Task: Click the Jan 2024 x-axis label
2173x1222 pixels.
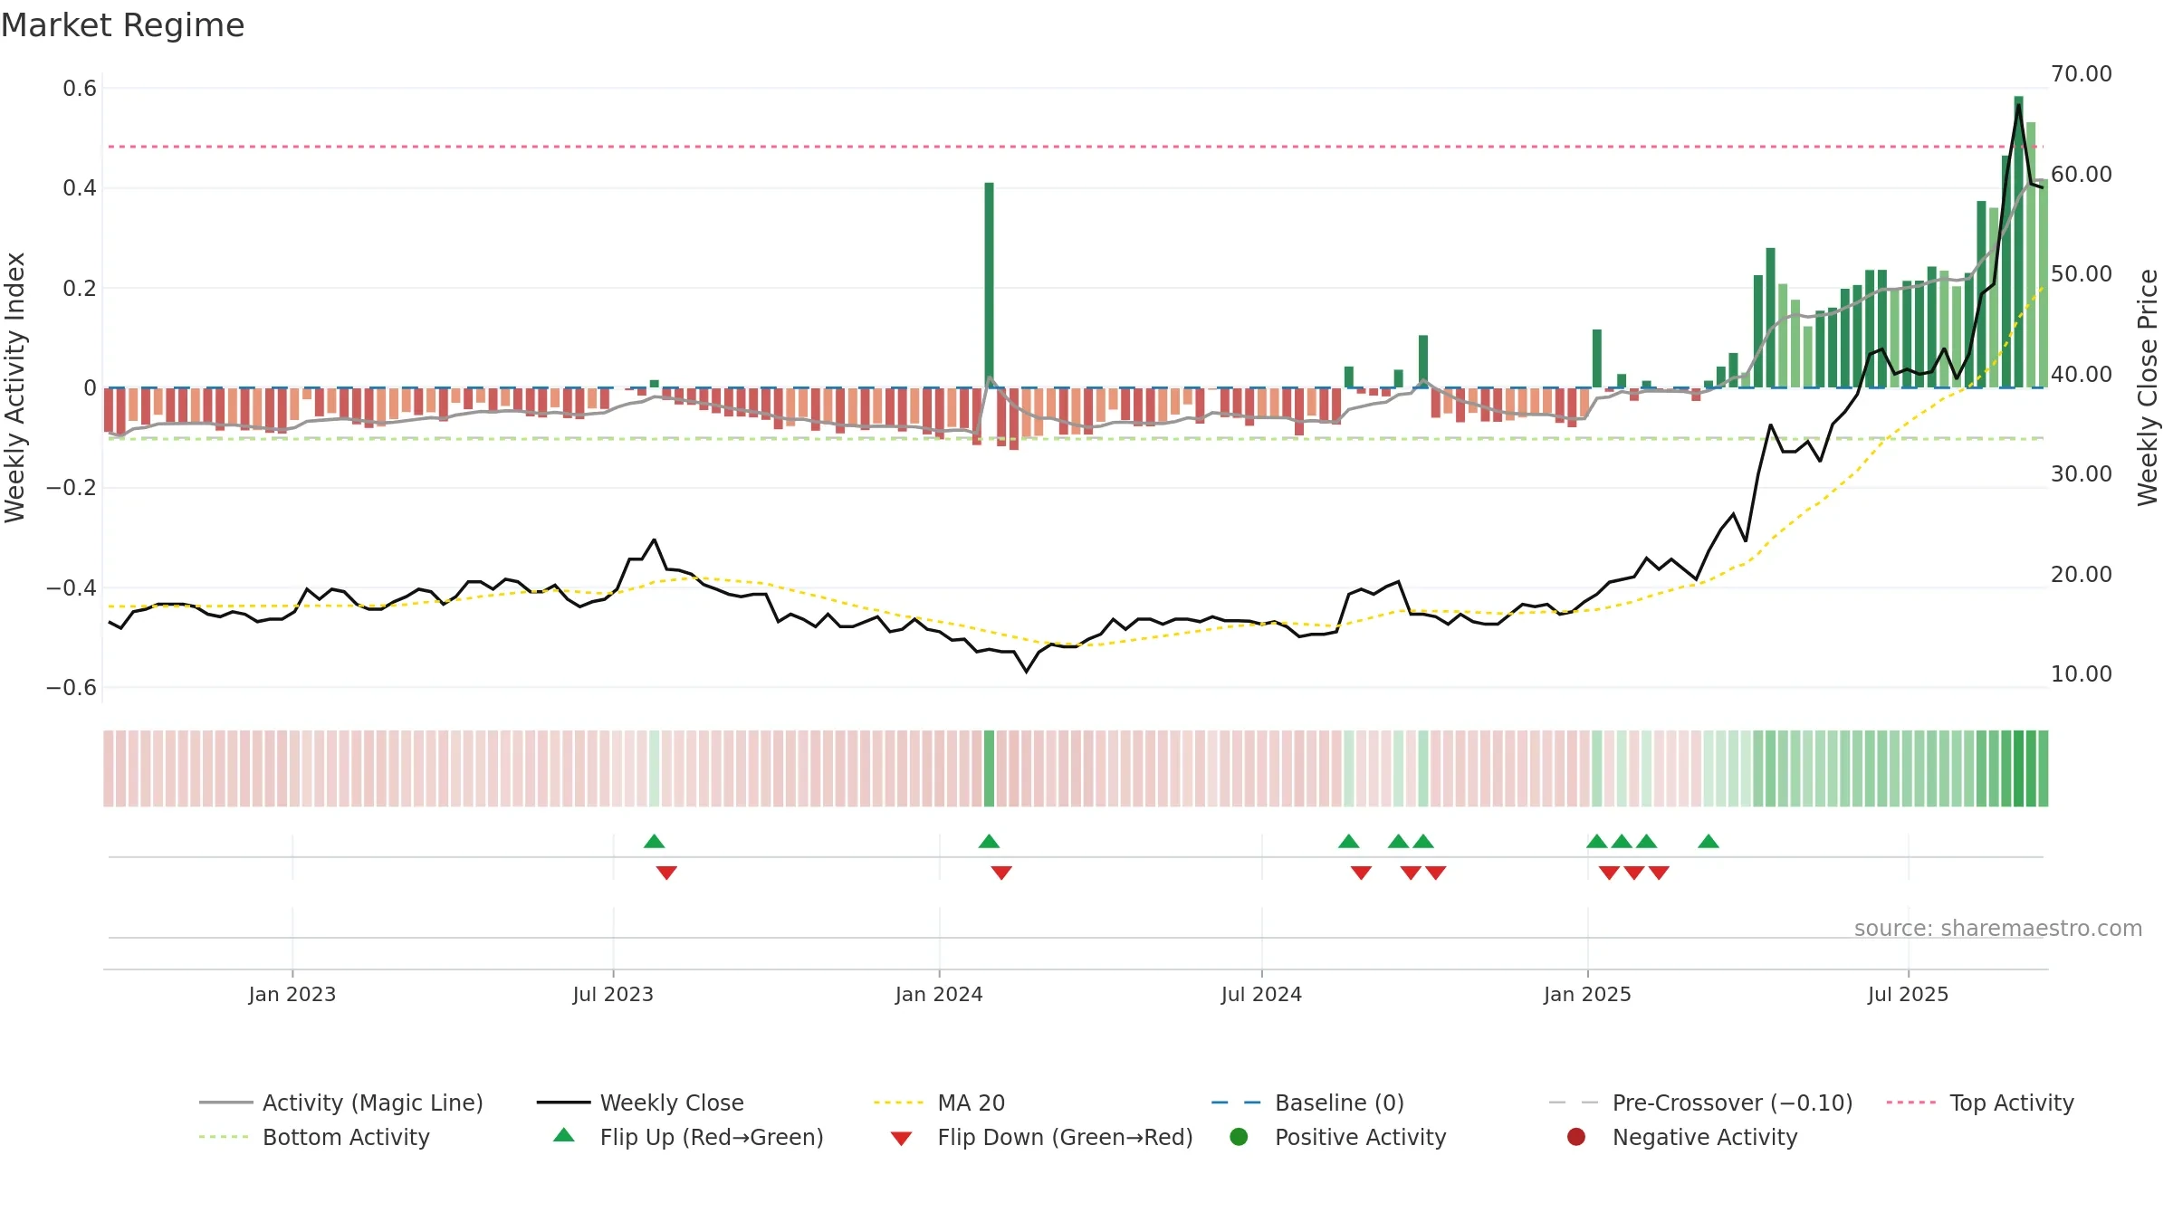Action: tap(939, 994)
